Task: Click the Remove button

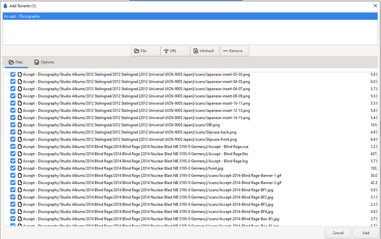Action: [x=234, y=51]
